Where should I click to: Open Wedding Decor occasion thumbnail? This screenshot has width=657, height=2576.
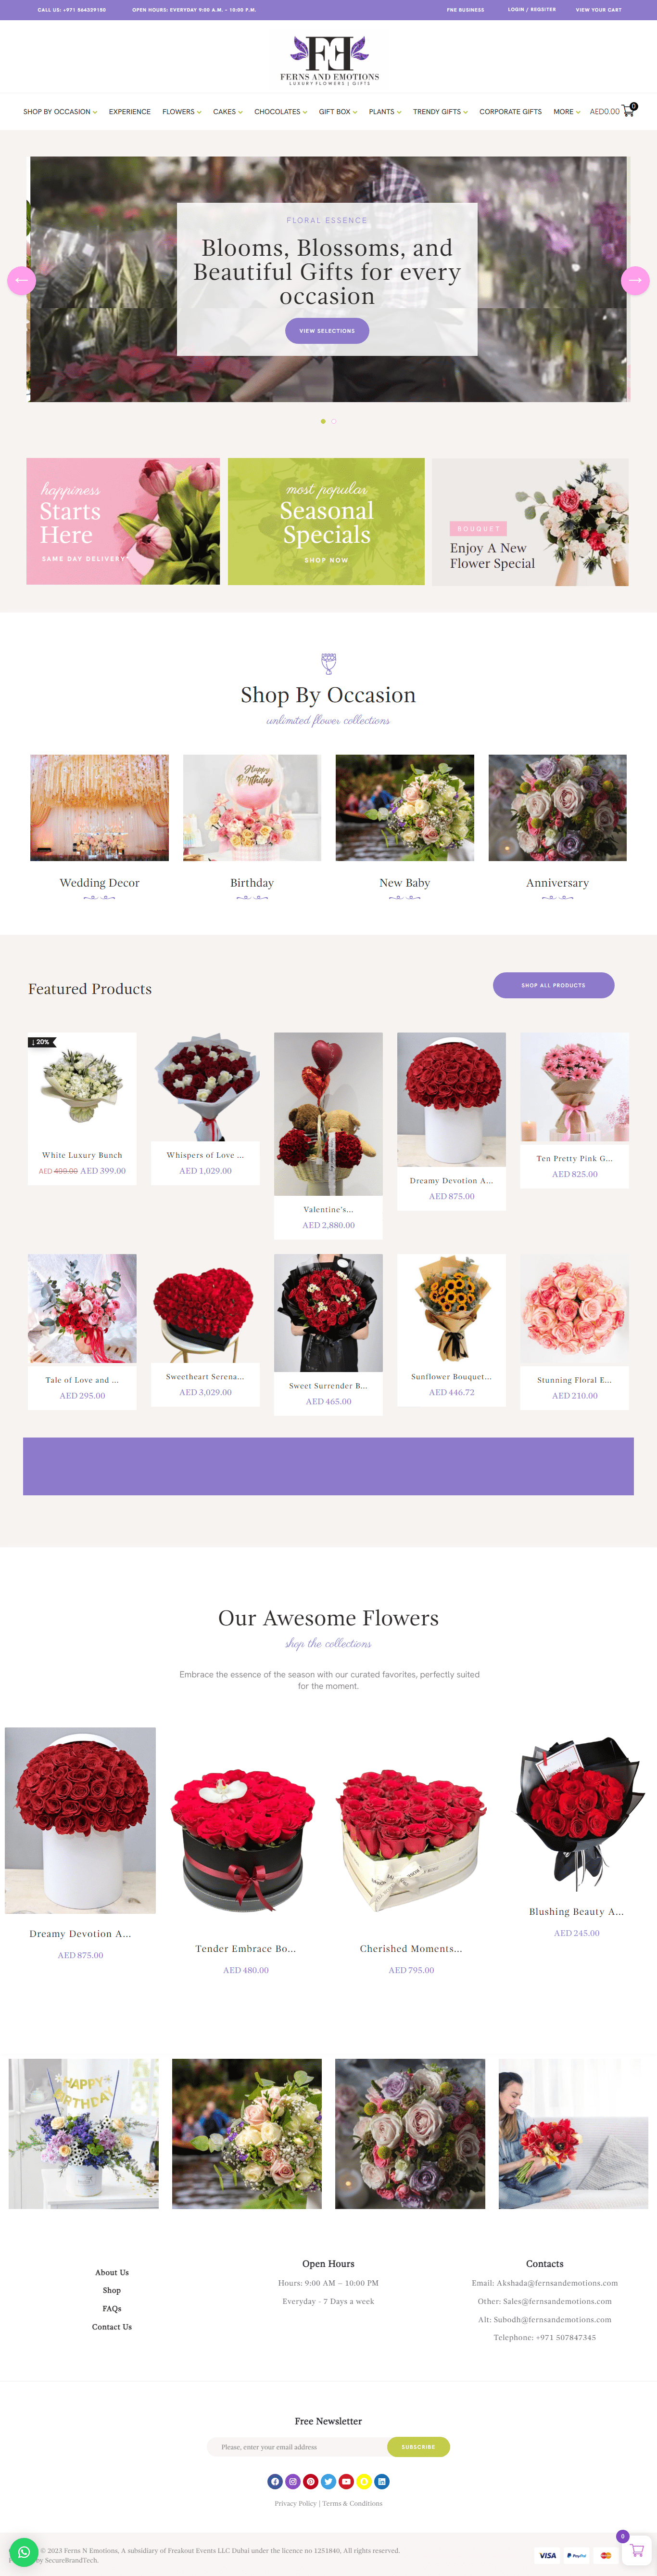coord(100,808)
